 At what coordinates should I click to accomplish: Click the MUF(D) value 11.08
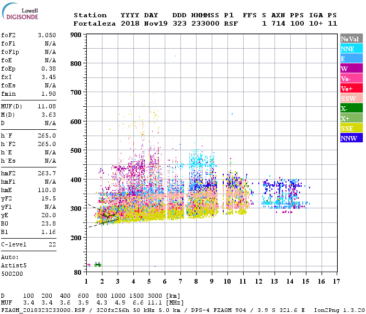point(47,106)
